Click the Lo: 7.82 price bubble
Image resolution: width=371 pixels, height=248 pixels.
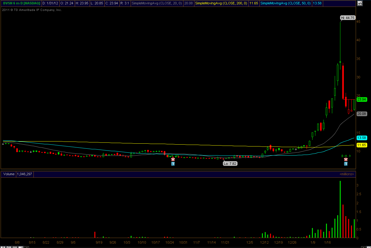click(230, 163)
